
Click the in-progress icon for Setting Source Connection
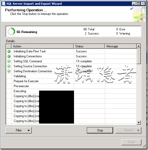click(x=9, y=66)
